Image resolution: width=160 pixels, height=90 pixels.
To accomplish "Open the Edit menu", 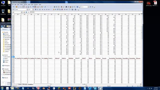I will pyautogui.click(x=15, y=4).
